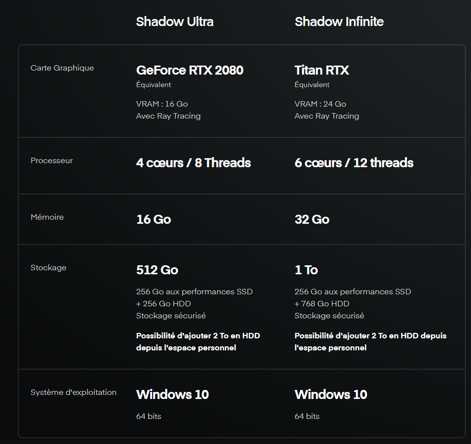The height and width of the screenshot is (444, 471).
Task: Select the "Stockage" row label
Action: coord(49,267)
